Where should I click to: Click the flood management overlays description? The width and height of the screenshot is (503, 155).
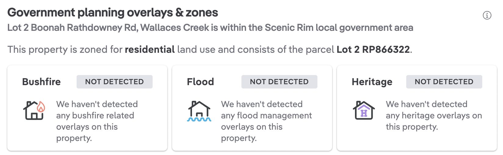[x=266, y=121]
